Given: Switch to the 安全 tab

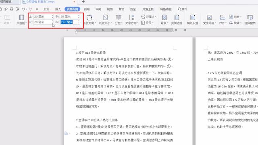Looking at the screenshot, I should (133, 9).
